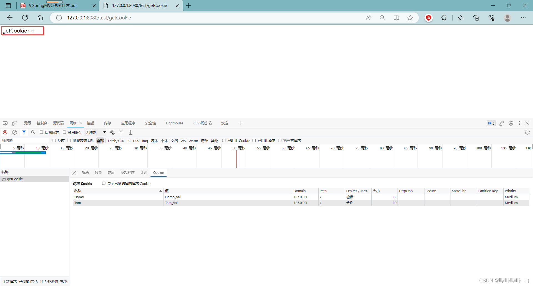Open the user profile avatar
The height and width of the screenshot is (286, 533).
(x=507, y=18)
